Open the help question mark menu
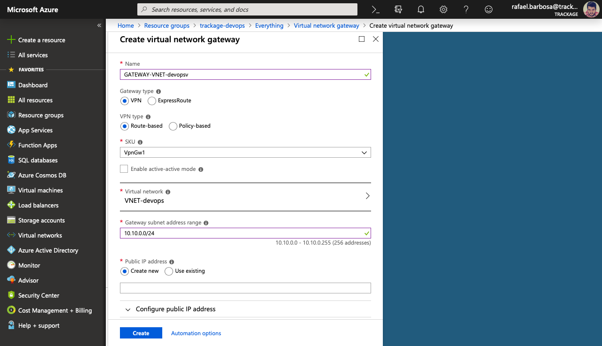Image resolution: width=602 pixels, height=346 pixels. point(466,9)
